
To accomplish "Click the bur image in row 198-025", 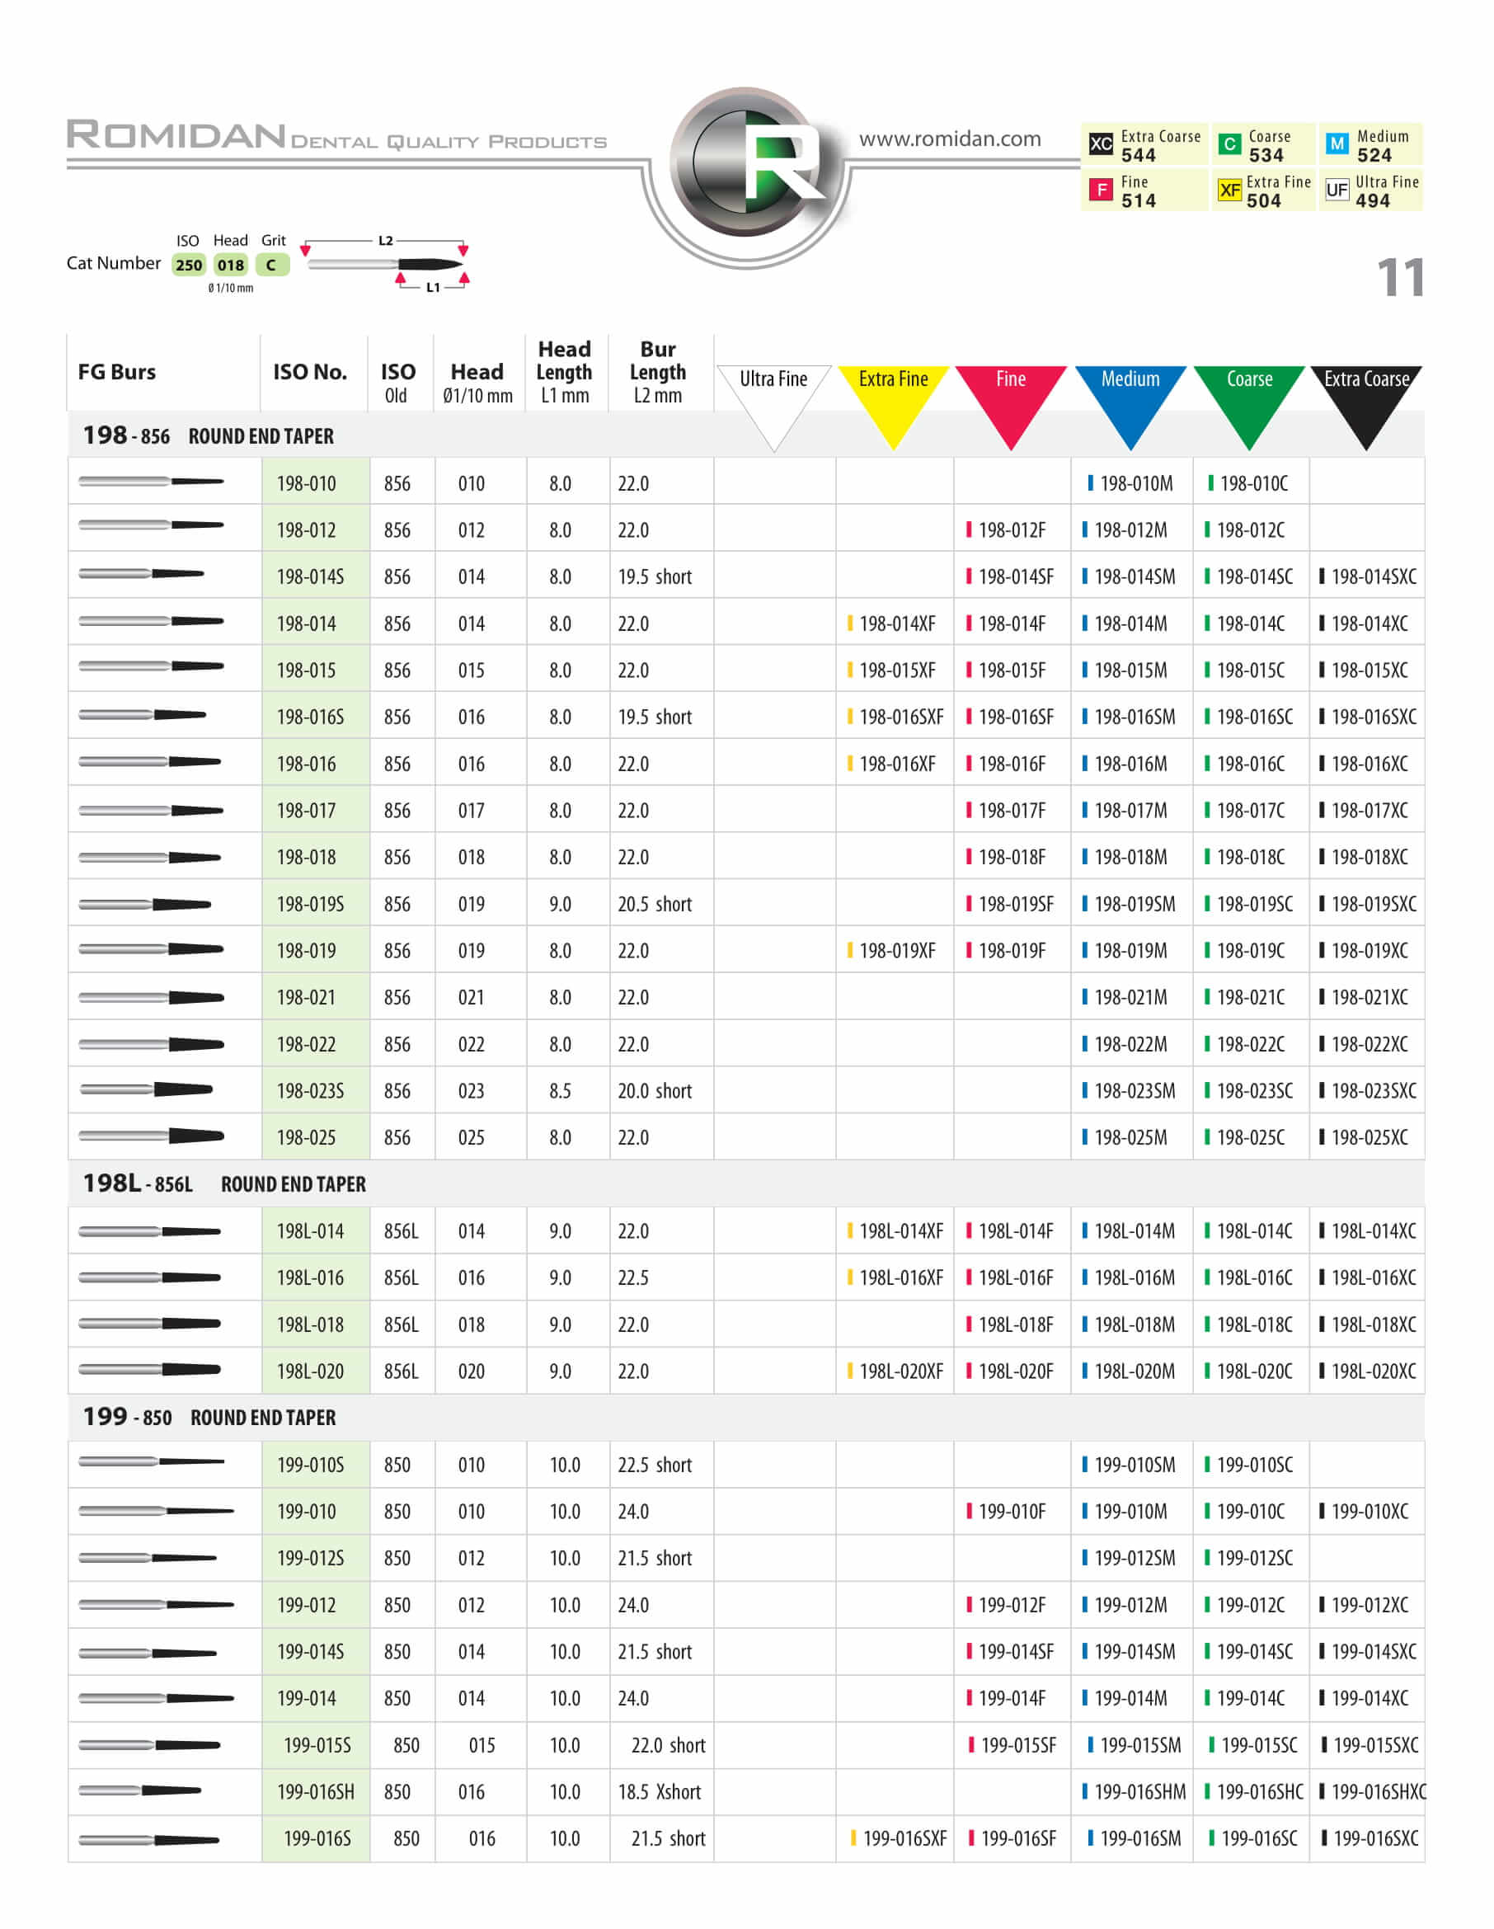I will [x=151, y=1136].
